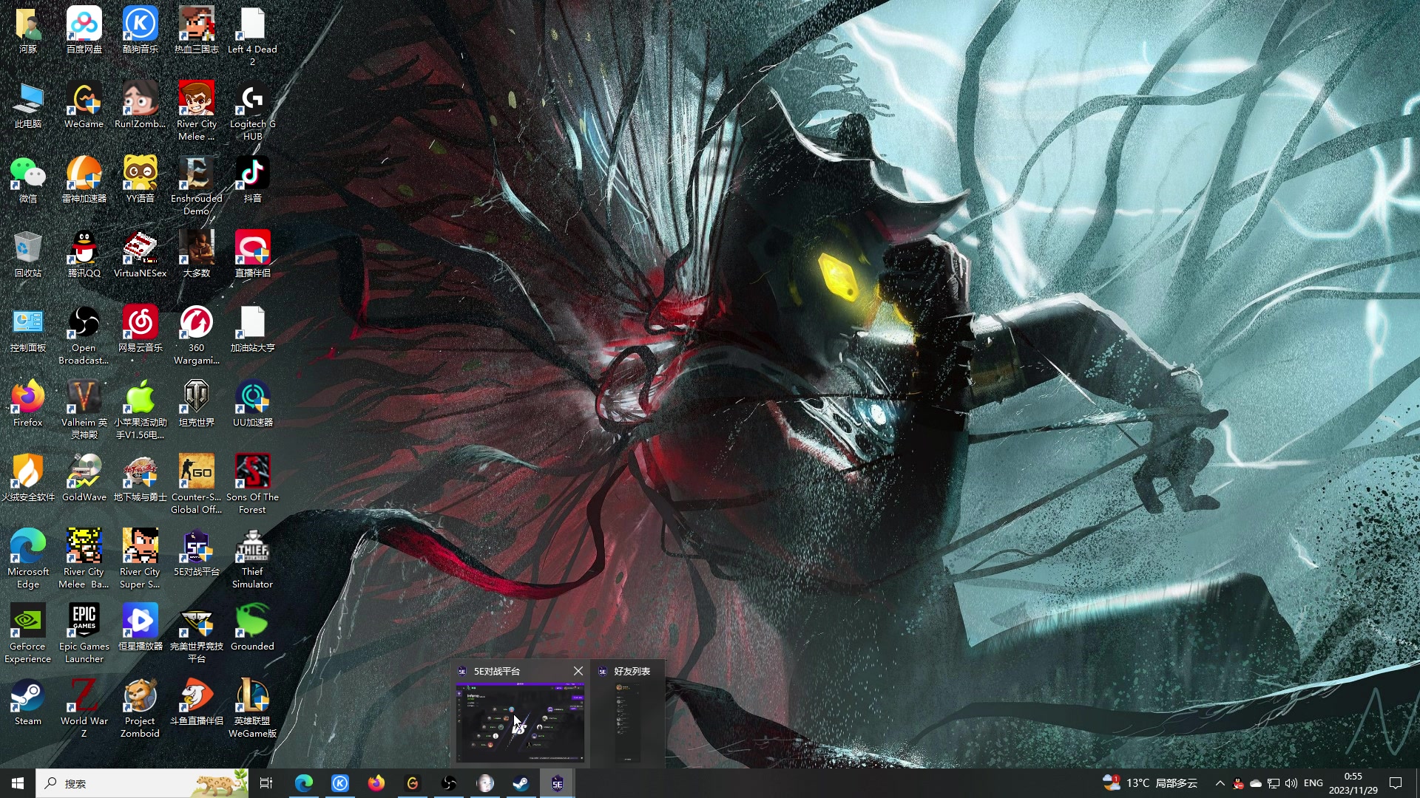Expand the hidden system tray icons chevron
This screenshot has width=1420, height=798.
tap(1220, 783)
